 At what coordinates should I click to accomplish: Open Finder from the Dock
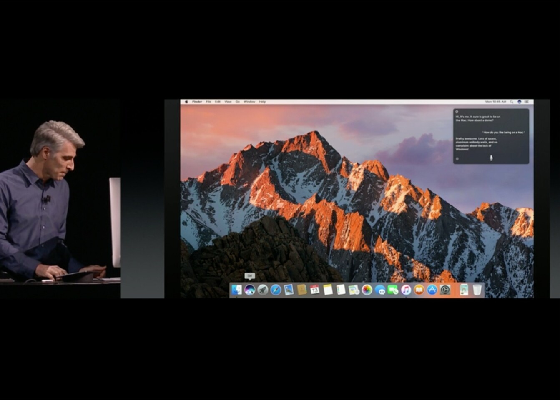pyautogui.click(x=236, y=290)
